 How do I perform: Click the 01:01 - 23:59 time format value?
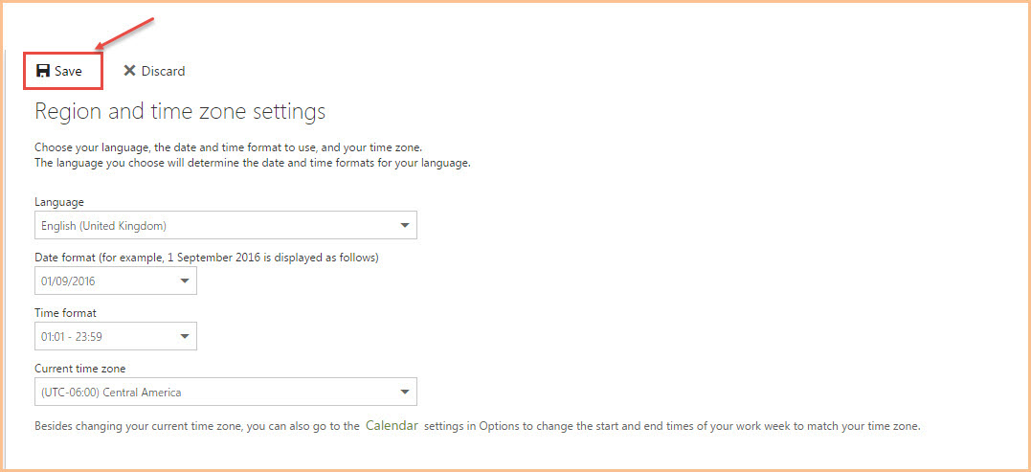[72, 337]
